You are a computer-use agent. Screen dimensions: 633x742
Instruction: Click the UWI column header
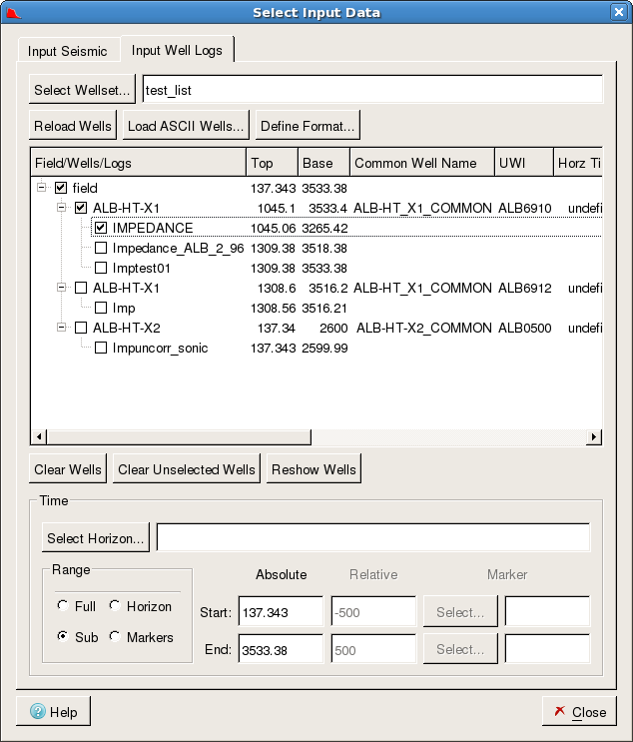[x=524, y=163]
